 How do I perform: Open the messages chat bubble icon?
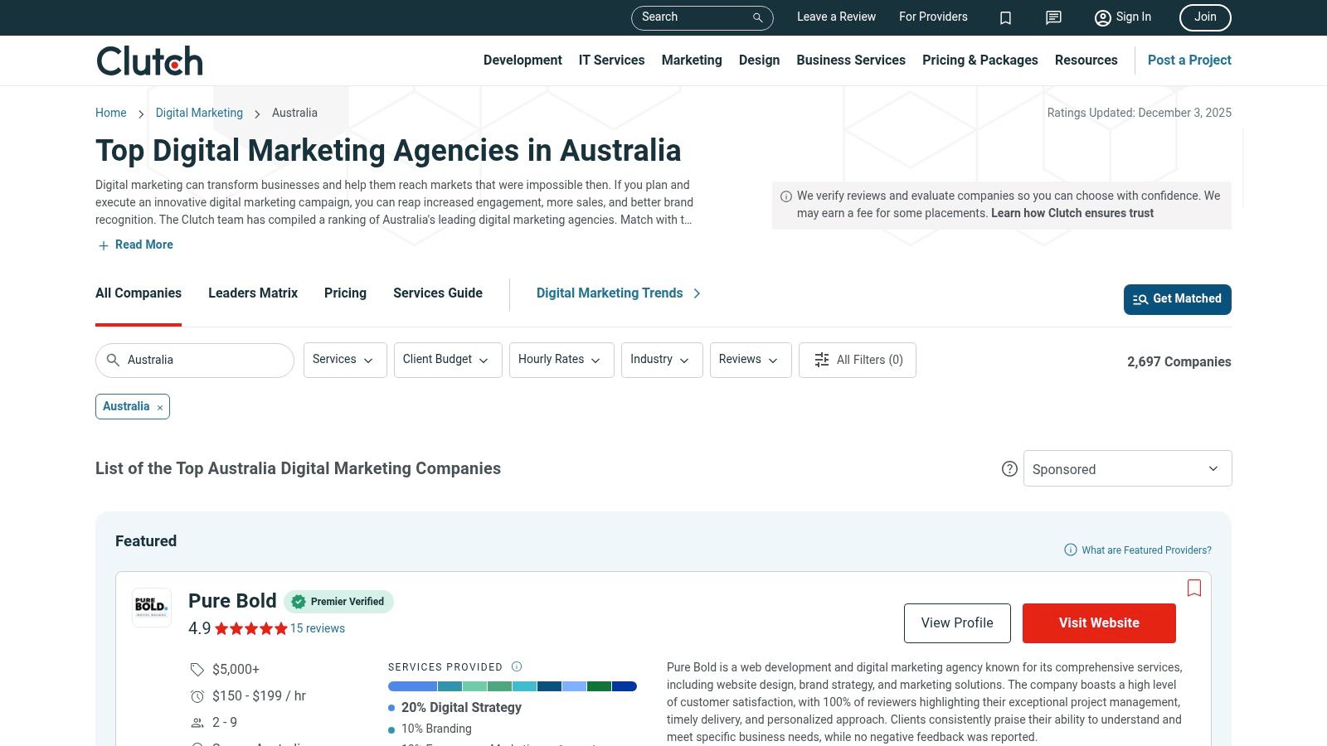tap(1052, 17)
